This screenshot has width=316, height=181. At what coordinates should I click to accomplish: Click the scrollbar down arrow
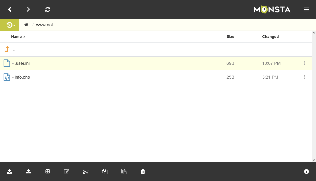[x=314, y=160]
